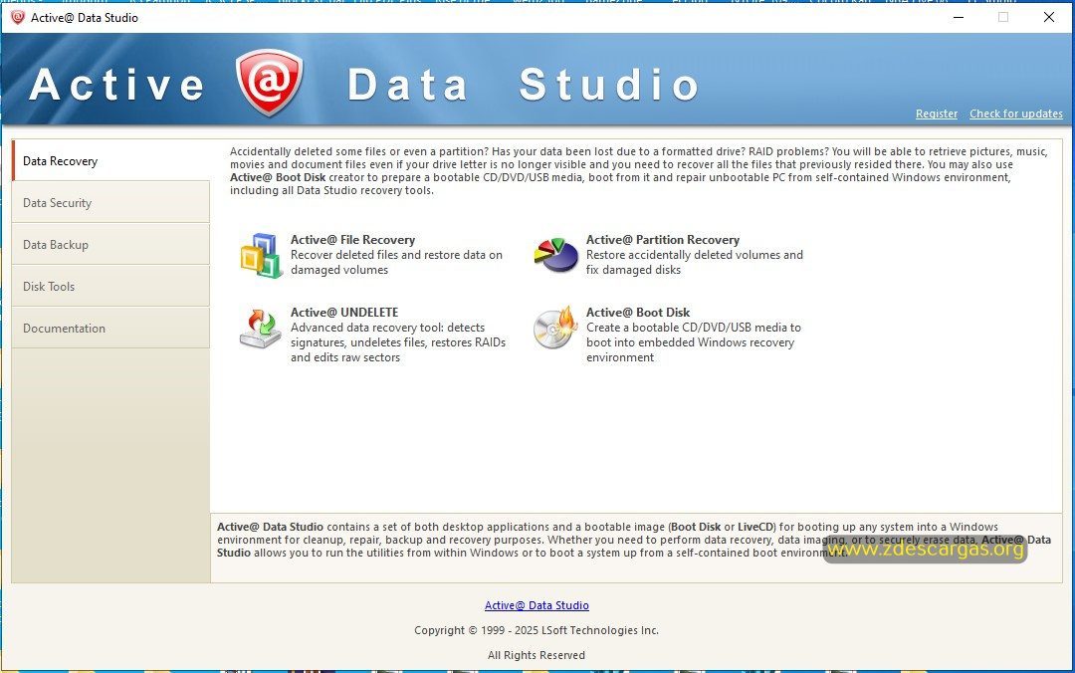This screenshot has width=1075, height=673.
Task: Click the Active@ Boot Disk title
Action: coord(638,313)
